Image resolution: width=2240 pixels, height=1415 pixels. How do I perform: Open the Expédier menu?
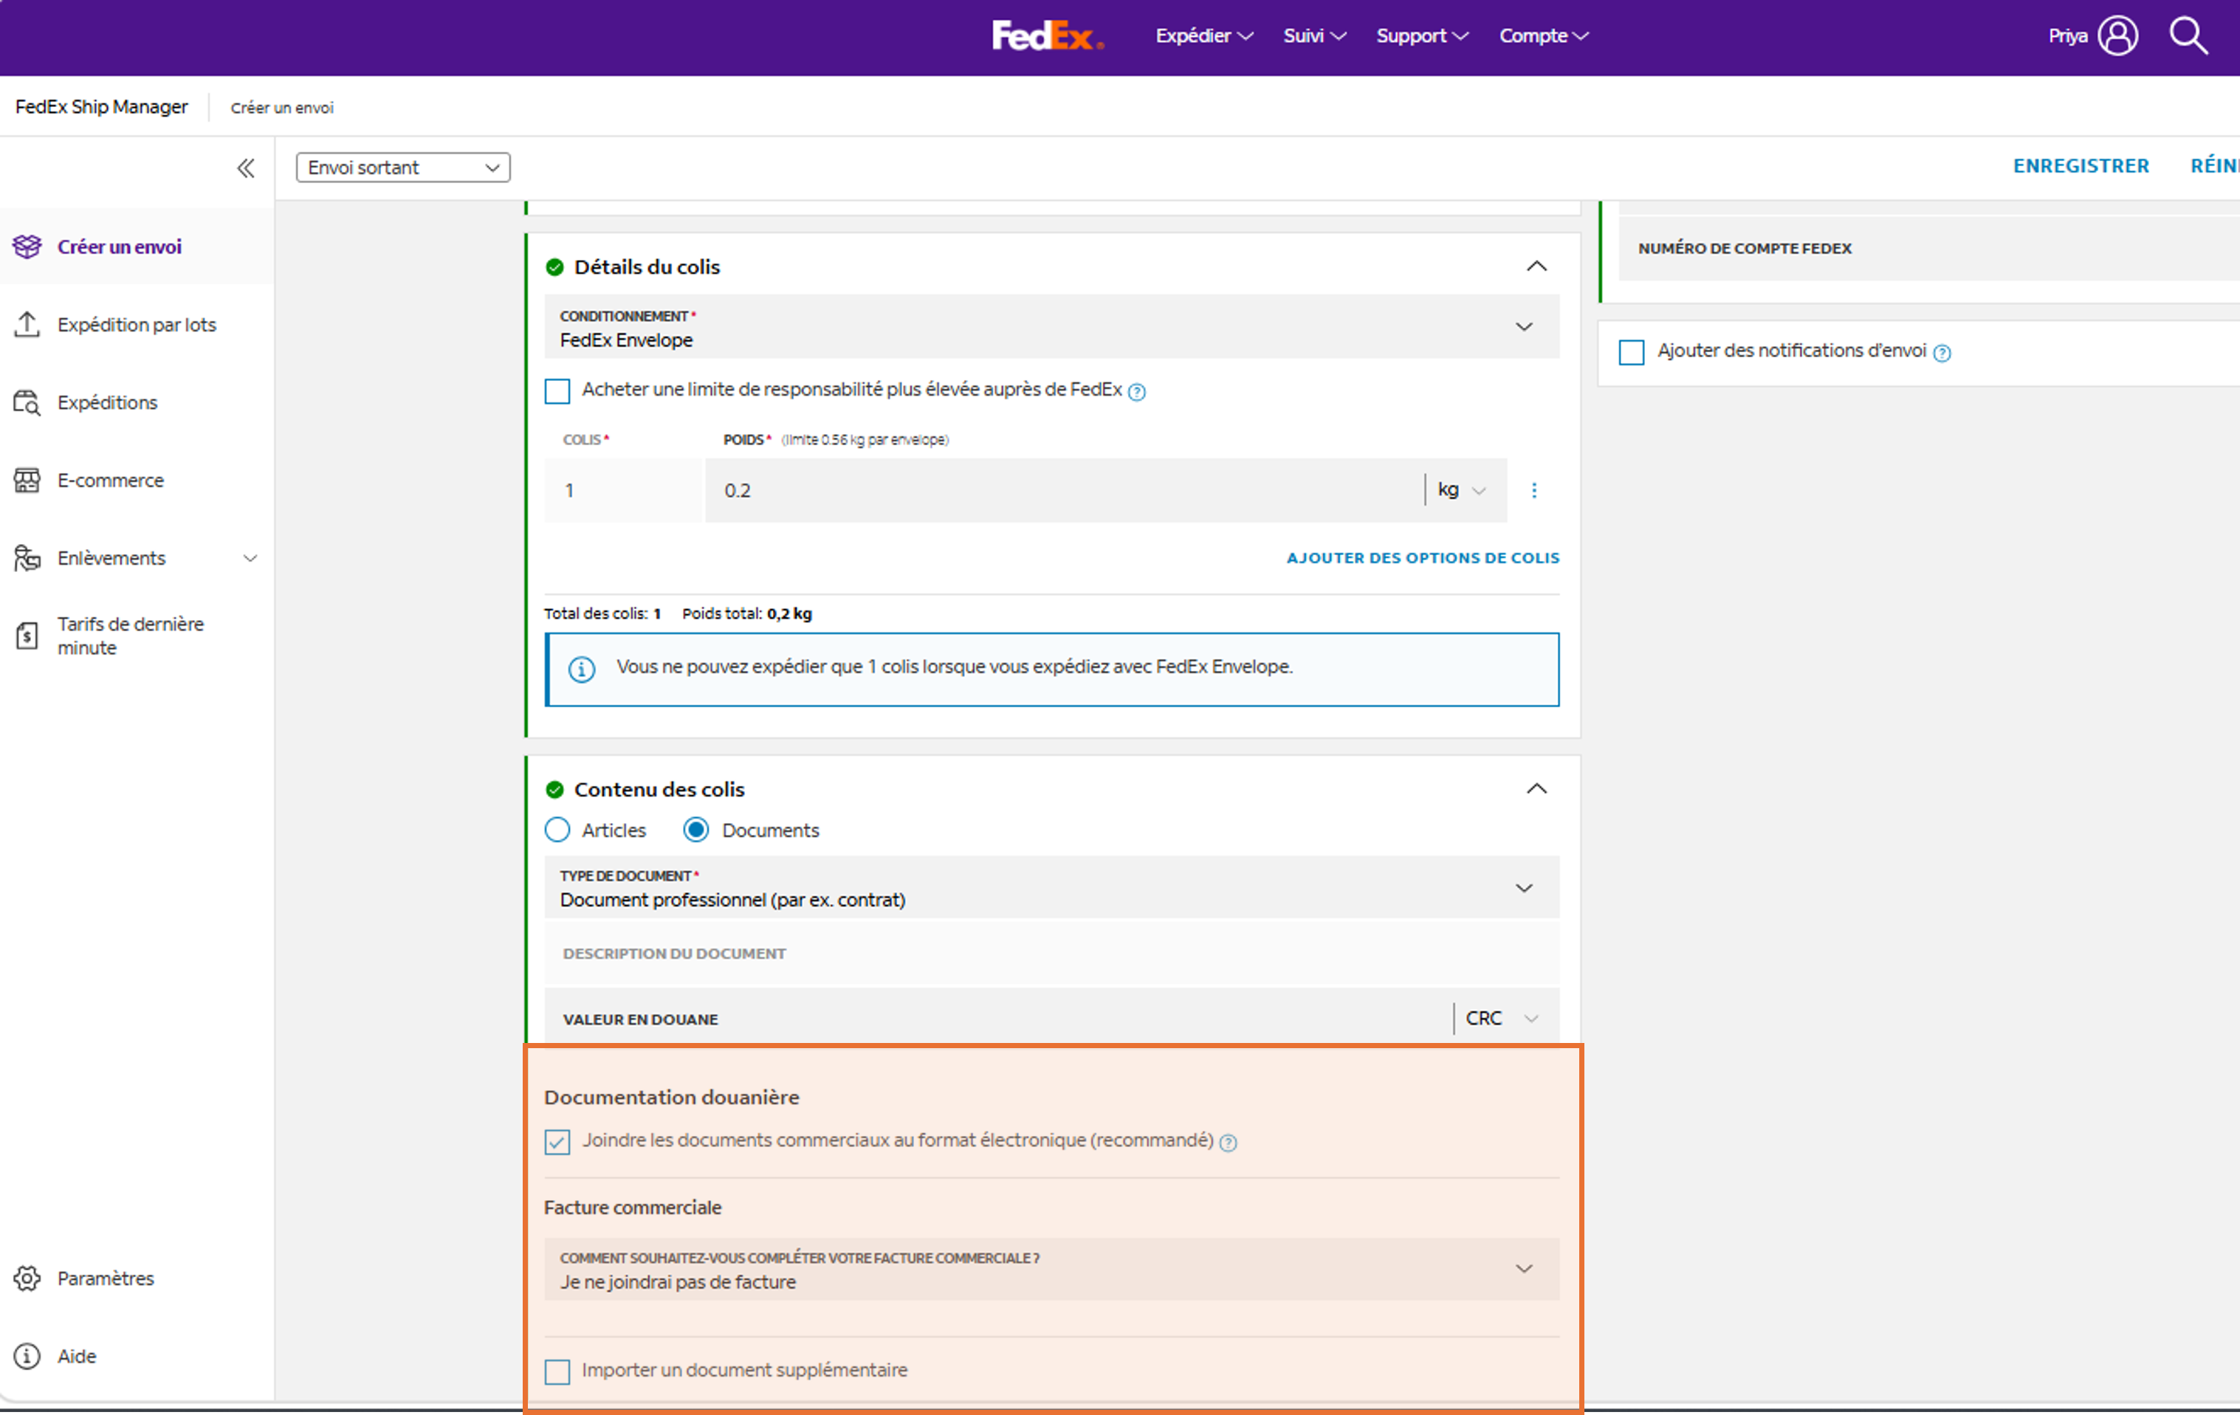pos(1205,36)
